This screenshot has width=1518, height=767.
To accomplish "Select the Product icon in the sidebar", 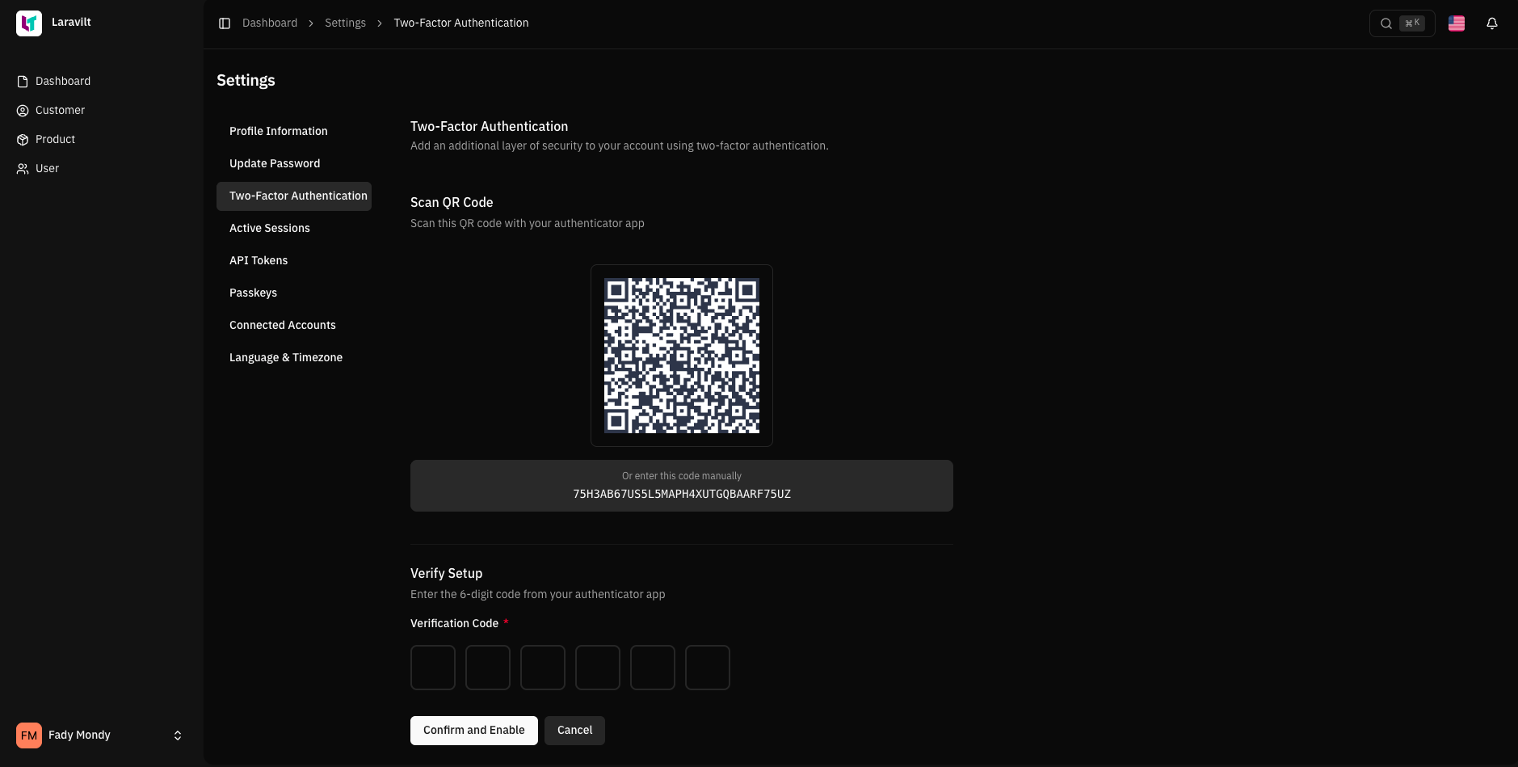I will (x=22, y=139).
